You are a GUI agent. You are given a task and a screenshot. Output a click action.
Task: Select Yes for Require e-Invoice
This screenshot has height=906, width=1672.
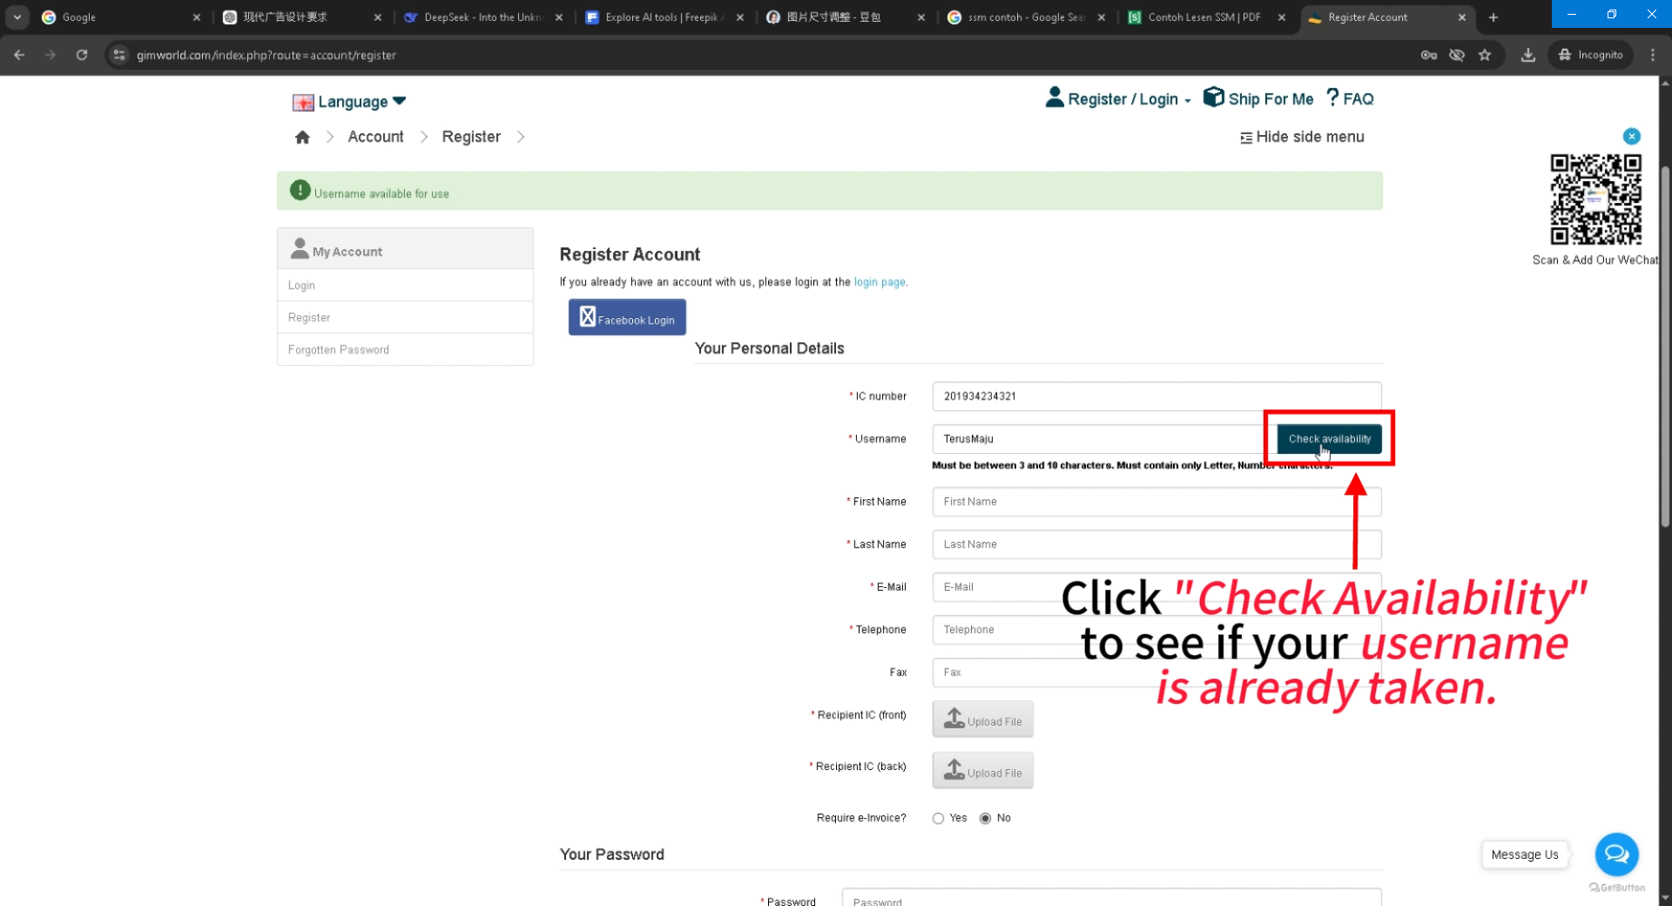pos(938,818)
